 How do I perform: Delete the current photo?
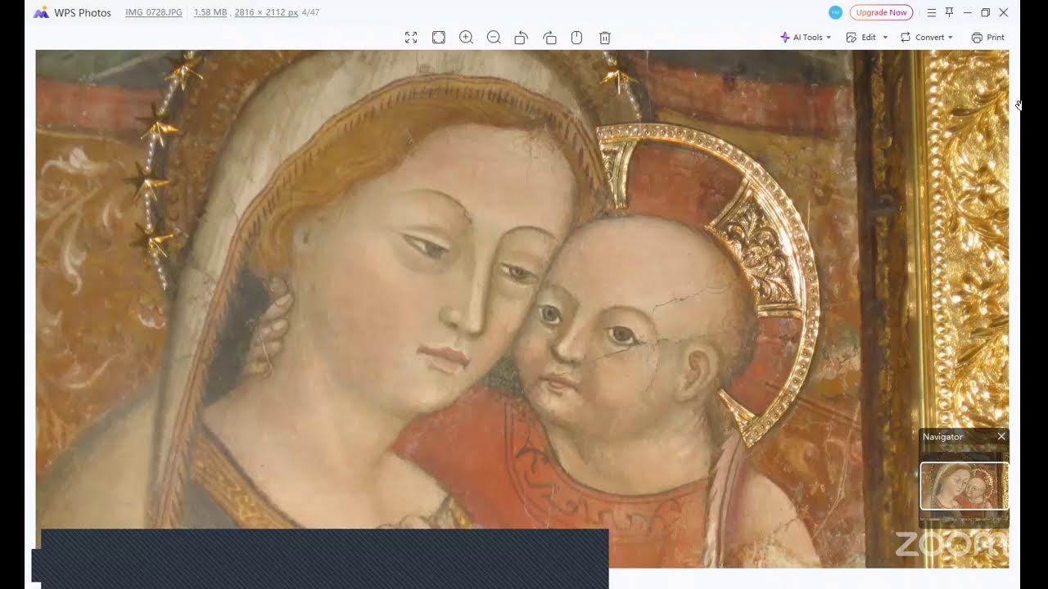click(605, 38)
